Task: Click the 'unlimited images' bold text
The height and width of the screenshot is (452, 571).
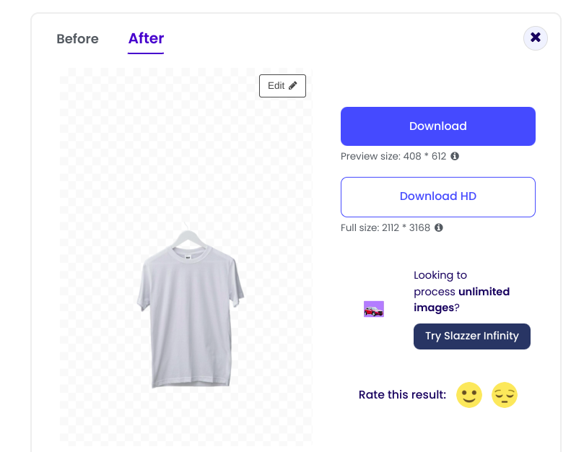Action: click(x=462, y=300)
